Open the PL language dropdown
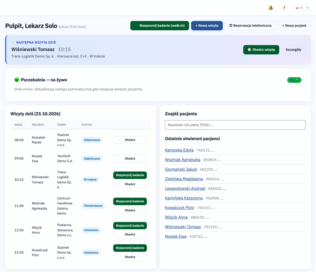Screen dimensions: 316x272 pyautogui.click(x=301, y=8)
